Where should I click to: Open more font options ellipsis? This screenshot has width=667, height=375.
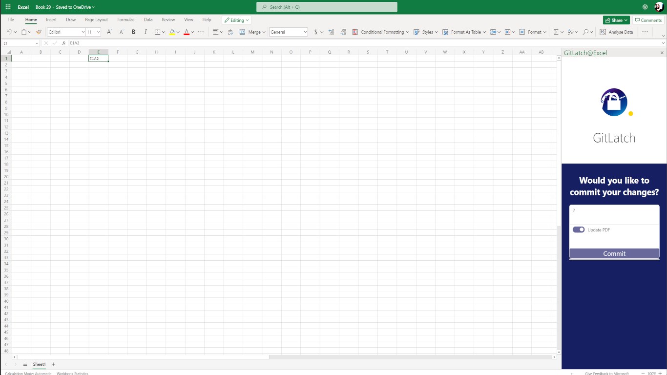point(201,32)
